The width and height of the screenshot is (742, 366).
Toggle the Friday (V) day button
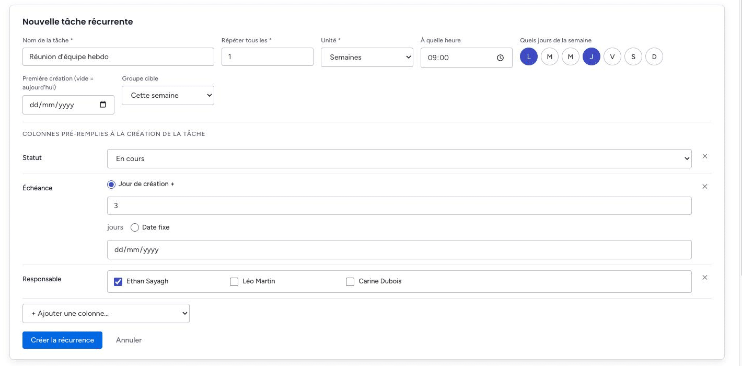pyautogui.click(x=612, y=56)
